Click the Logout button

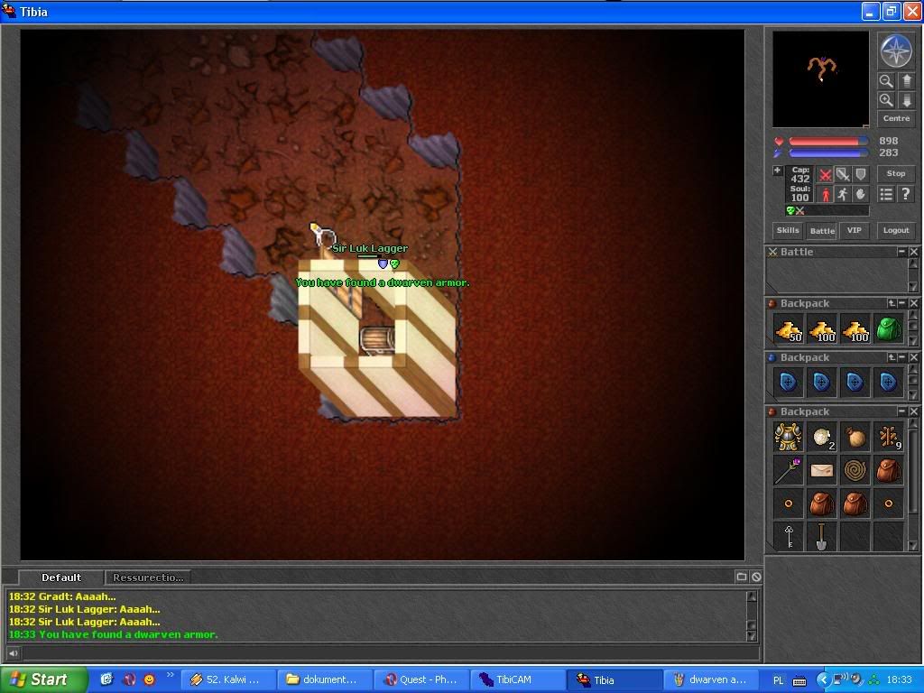coord(896,230)
